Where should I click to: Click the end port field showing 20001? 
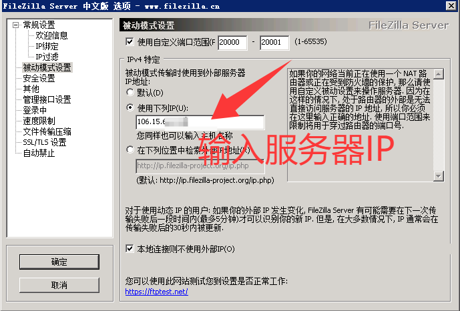274,43
